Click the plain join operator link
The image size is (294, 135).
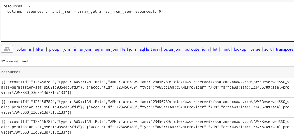pyautogui.click(x=66, y=49)
